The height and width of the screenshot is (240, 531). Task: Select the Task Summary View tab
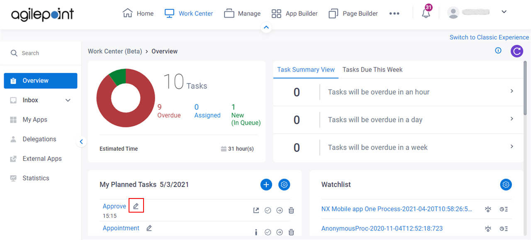306,70
